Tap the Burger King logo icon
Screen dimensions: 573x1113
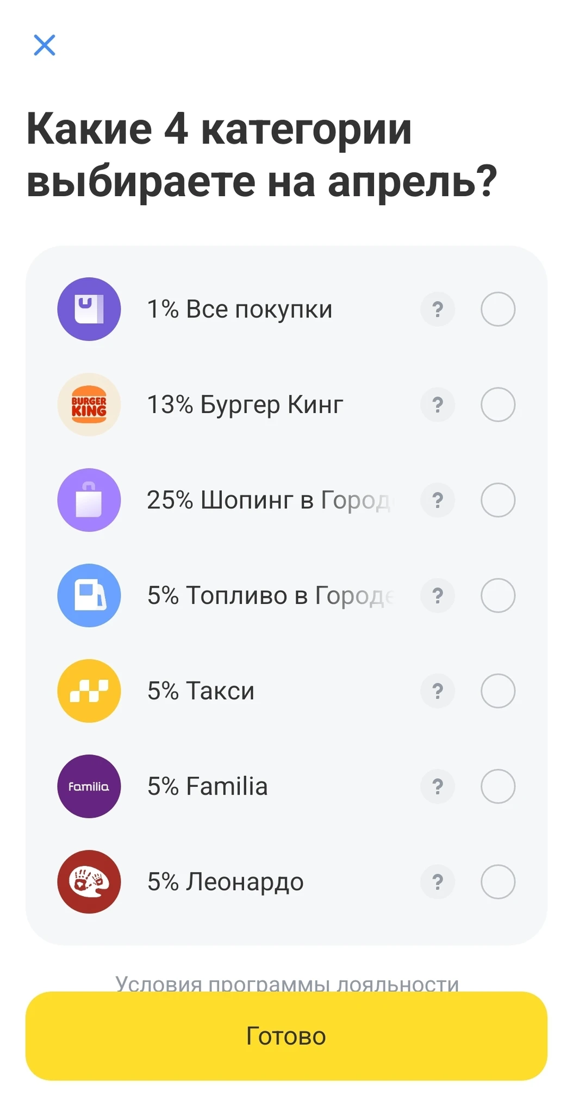click(89, 405)
